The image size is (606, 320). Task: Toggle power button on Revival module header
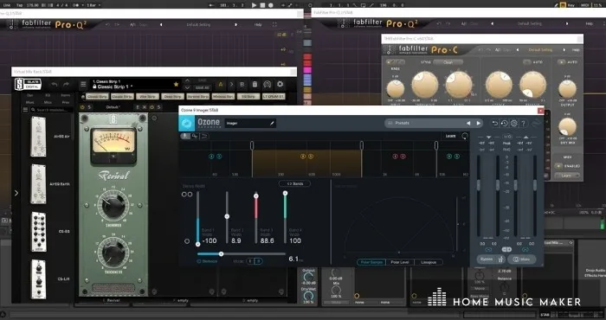[x=82, y=107]
